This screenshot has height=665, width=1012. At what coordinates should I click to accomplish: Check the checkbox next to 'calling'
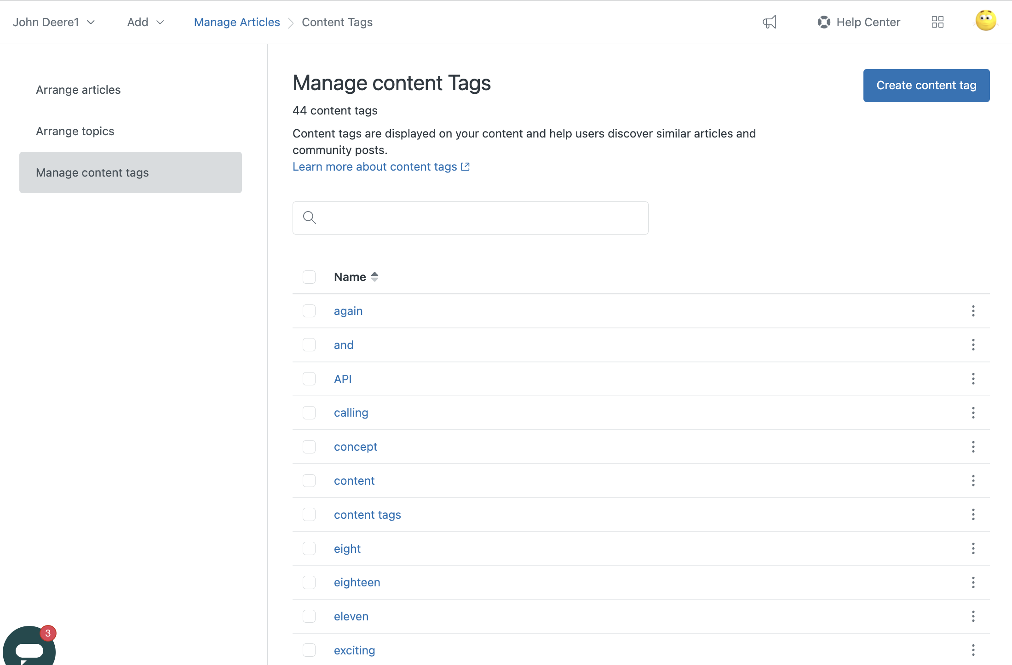click(x=309, y=413)
